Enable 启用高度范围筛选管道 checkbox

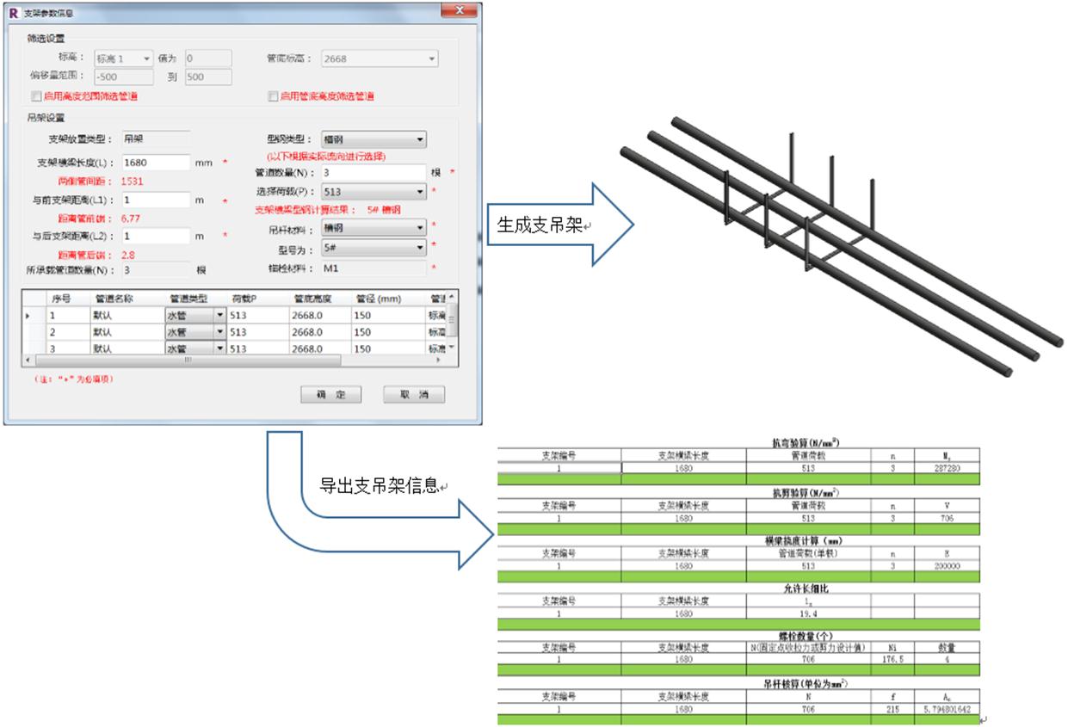(36, 96)
